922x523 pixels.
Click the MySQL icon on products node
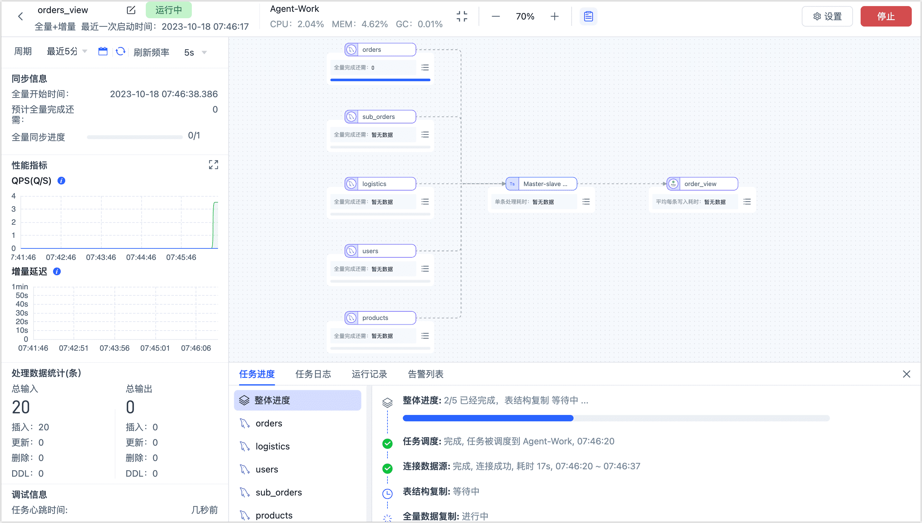click(x=351, y=317)
